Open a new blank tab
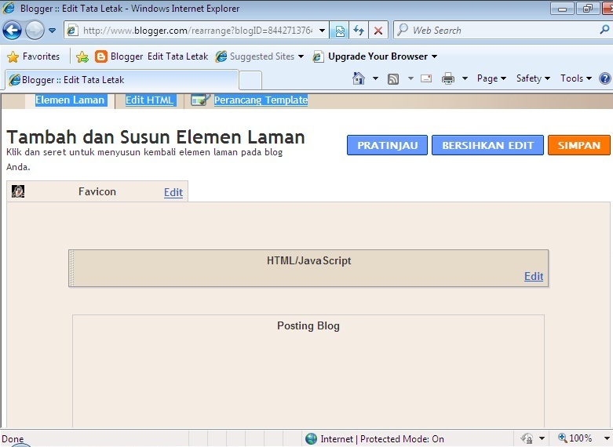Viewport: 613px width, 447px height. tap(250, 81)
